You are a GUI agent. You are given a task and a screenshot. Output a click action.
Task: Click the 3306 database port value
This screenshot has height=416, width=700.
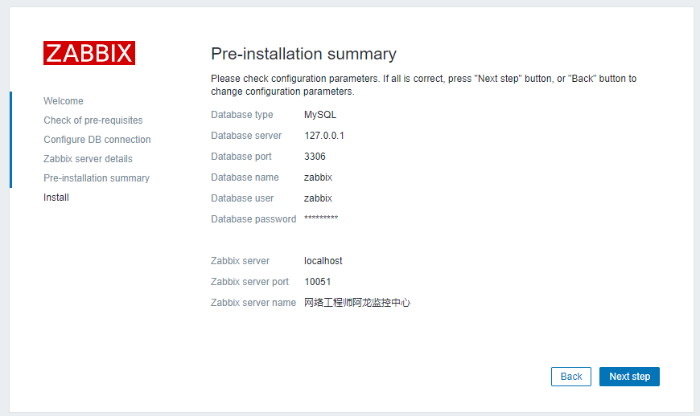click(315, 157)
